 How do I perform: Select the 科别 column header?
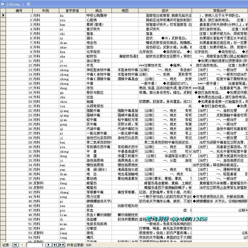pos(45,10)
